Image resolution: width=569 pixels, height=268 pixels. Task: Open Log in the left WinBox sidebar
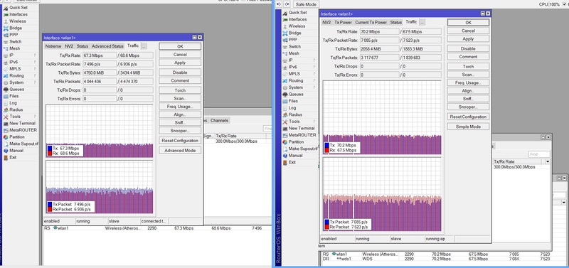click(x=13, y=103)
